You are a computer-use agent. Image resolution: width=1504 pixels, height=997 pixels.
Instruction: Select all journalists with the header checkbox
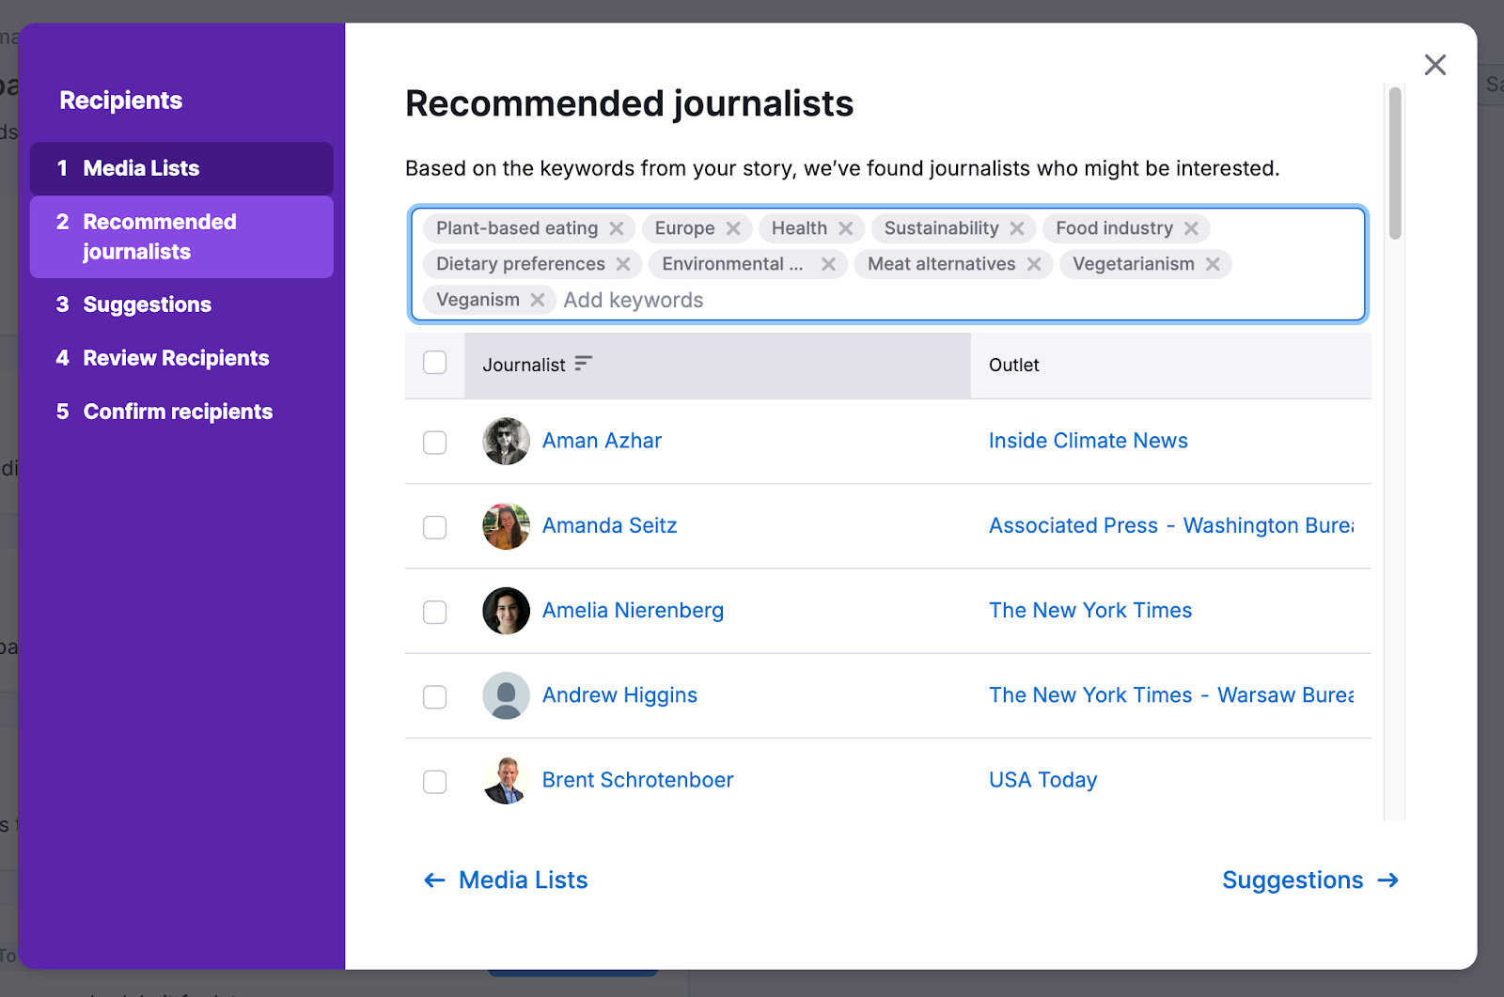(434, 362)
